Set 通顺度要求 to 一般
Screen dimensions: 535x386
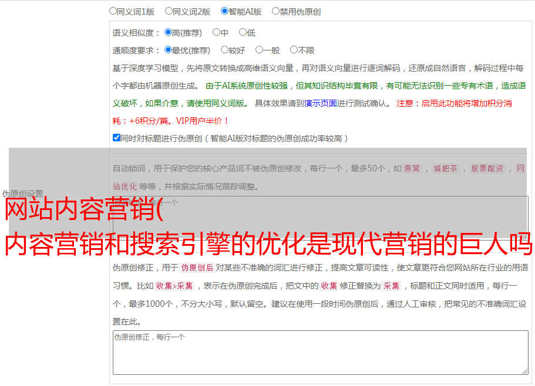260,50
